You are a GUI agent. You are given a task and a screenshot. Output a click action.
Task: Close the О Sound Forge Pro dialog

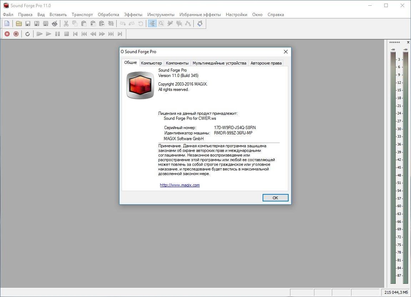pos(286,52)
